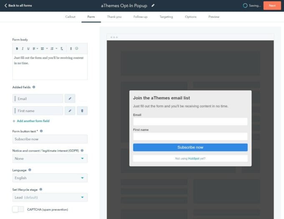Open the indent options dropdown
The height and width of the screenshot is (219, 284).
[x=53, y=49]
